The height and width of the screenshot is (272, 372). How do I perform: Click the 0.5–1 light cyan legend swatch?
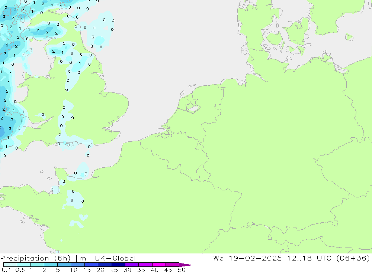coord(24,265)
